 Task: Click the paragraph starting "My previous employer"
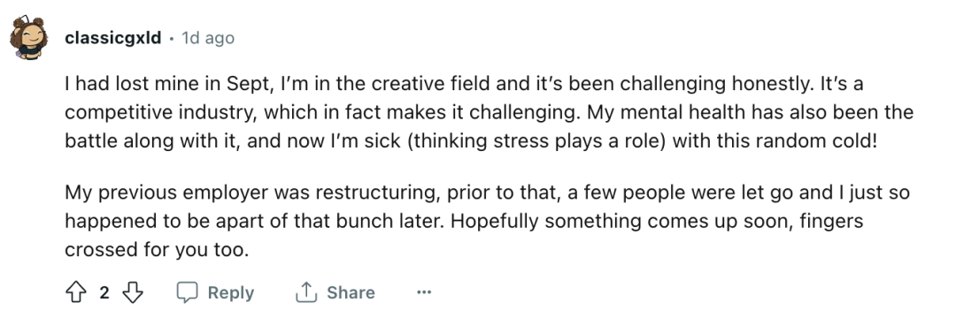pyautogui.click(x=487, y=222)
